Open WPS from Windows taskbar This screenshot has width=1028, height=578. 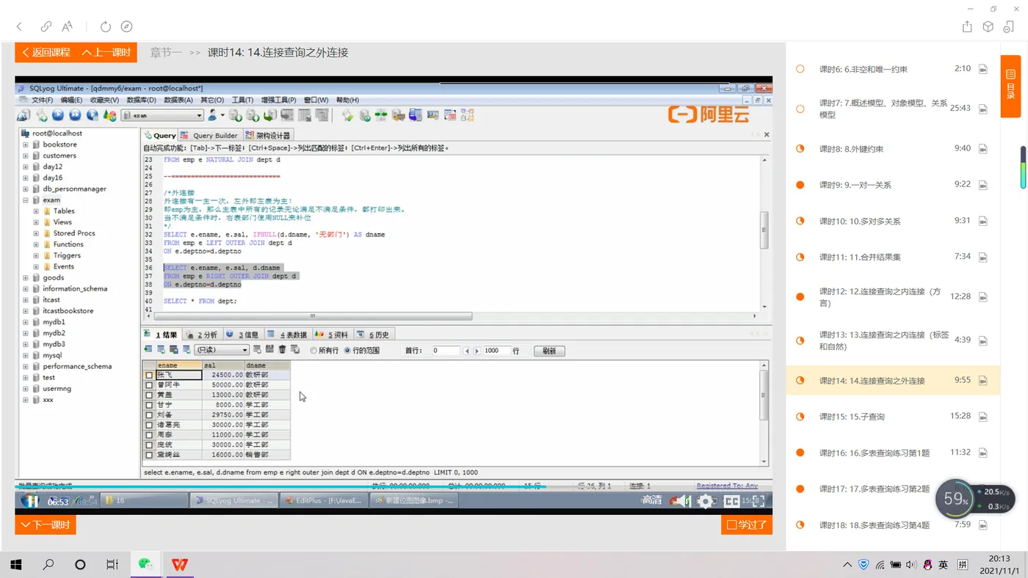click(180, 564)
